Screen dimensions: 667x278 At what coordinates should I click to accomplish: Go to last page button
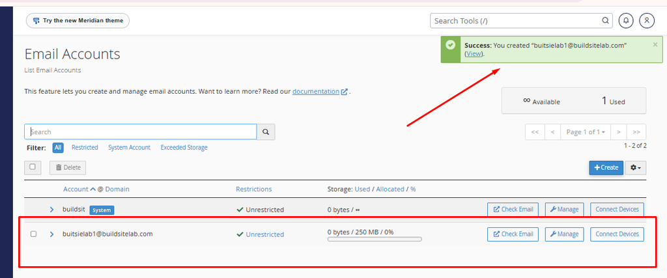[x=637, y=132]
